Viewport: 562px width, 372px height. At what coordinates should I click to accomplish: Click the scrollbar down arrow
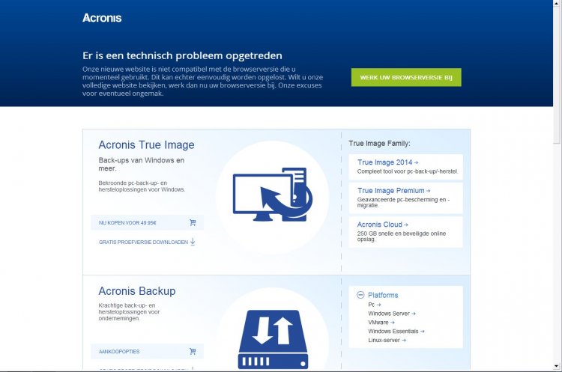tap(557, 366)
